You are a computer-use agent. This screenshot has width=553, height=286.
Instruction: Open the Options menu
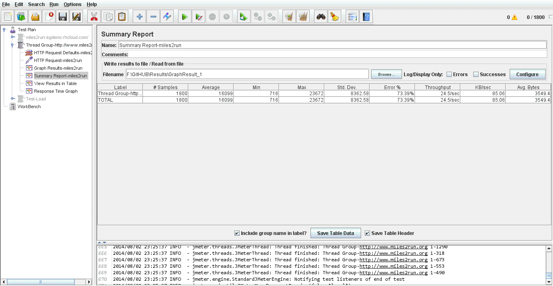click(72, 4)
